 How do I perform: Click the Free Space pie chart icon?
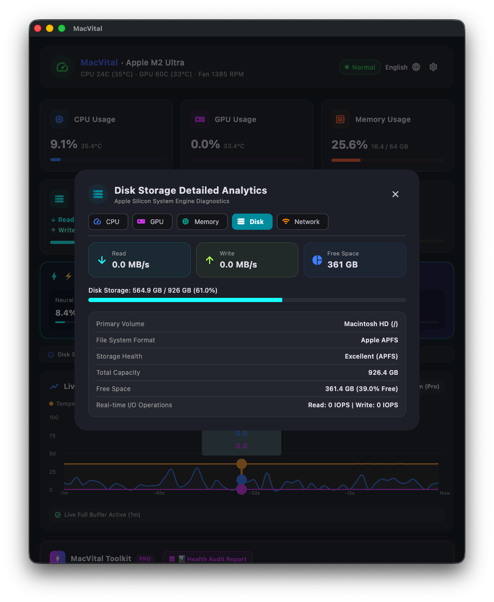[x=317, y=260]
